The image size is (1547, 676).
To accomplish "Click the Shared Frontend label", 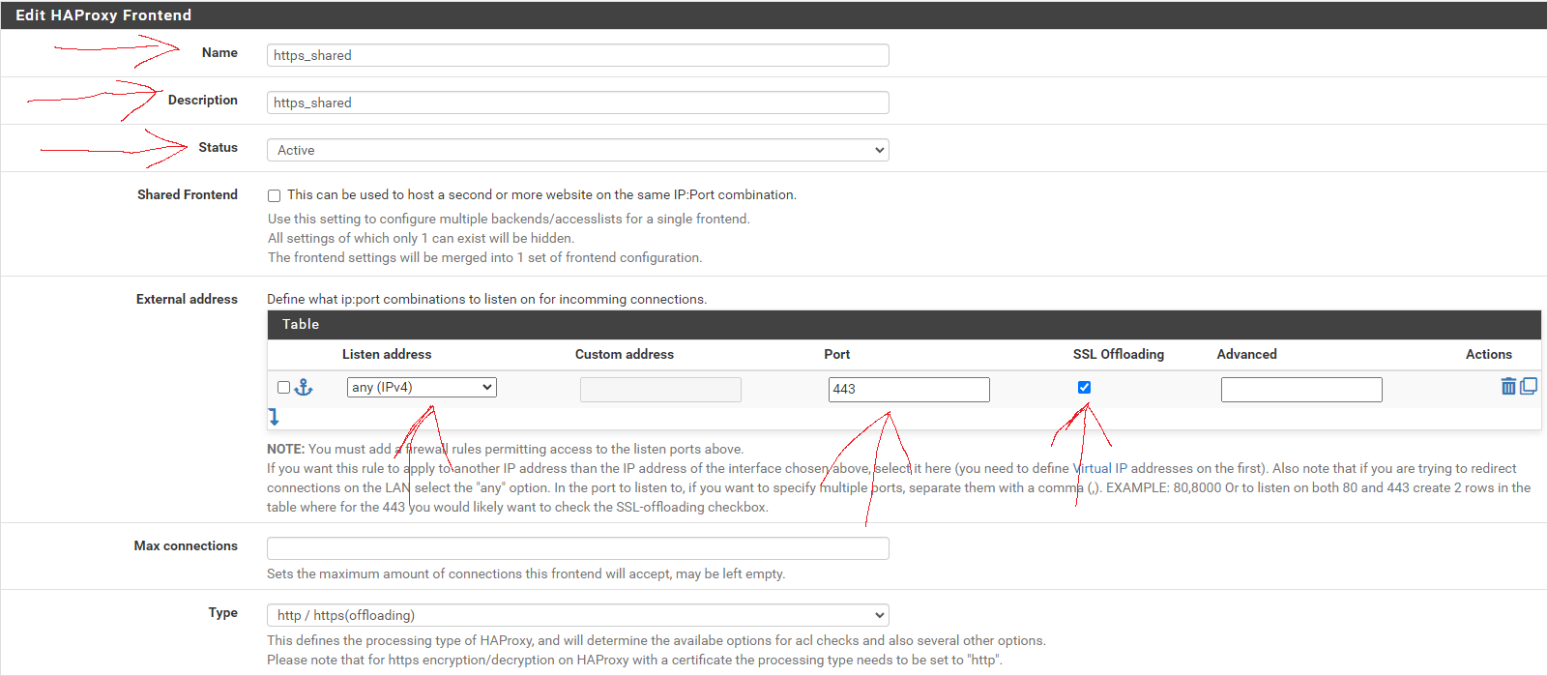I will pyautogui.click(x=188, y=194).
